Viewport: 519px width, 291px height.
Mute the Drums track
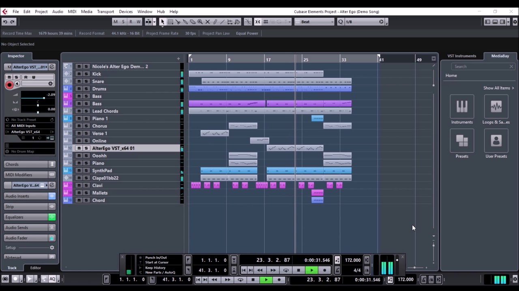pyautogui.click(x=79, y=89)
